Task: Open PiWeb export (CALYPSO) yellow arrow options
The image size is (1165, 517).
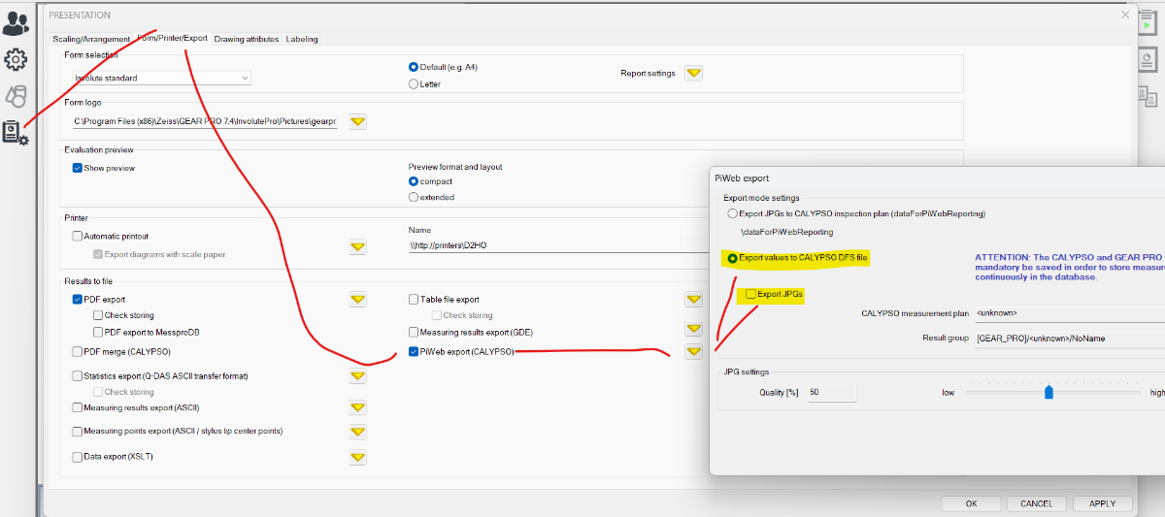Action: (693, 351)
